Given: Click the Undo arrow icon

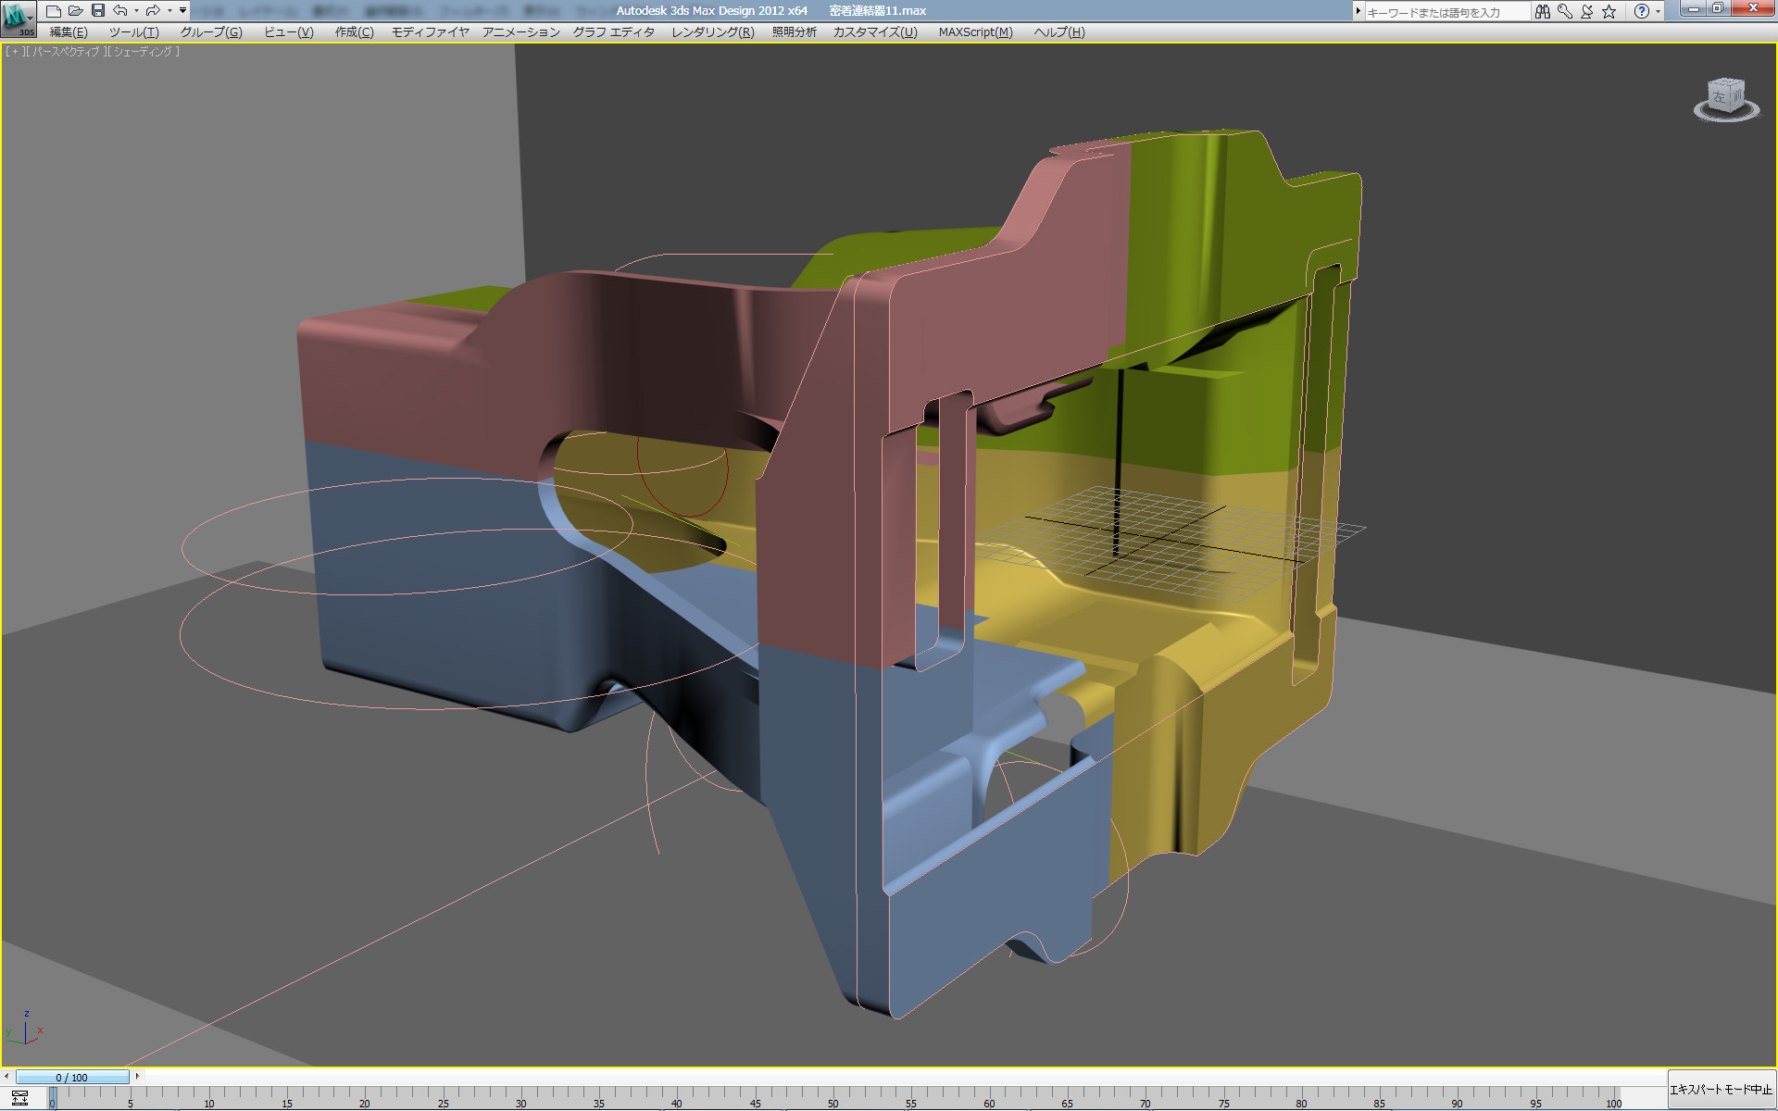Looking at the screenshot, I should 120,11.
